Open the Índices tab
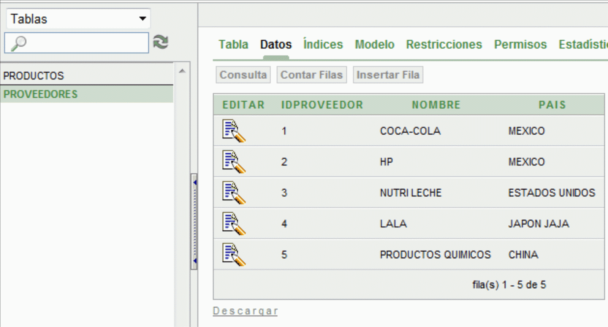Viewport: 608px width, 327px height. [323, 44]
